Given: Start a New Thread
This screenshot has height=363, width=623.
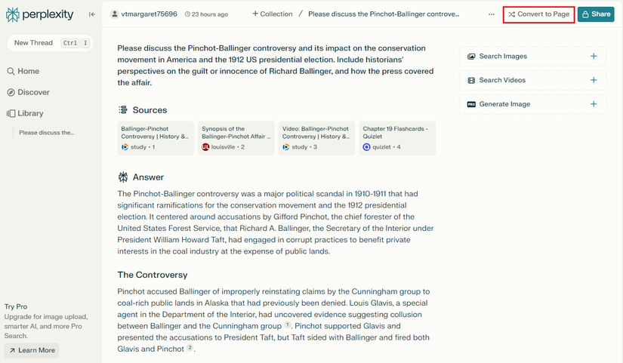Looking at the screenshot, I should [x=50, y=43].
